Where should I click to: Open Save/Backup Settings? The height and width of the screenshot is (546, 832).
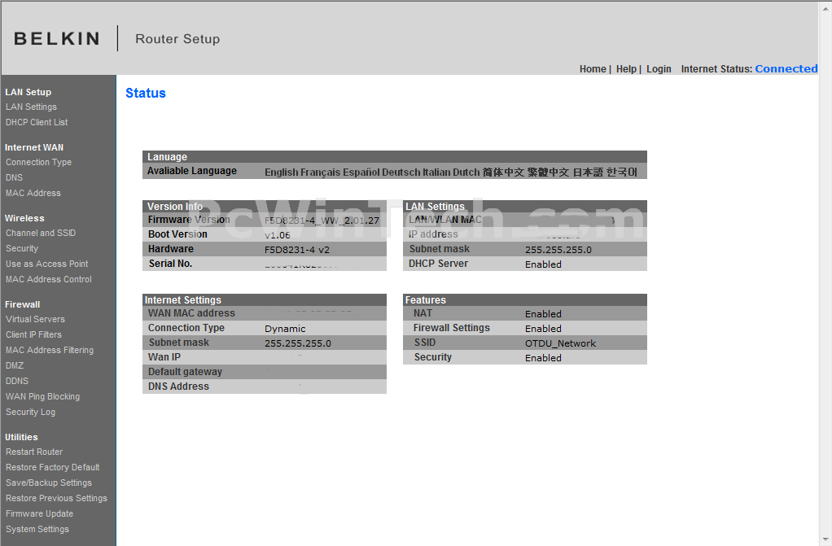[49, 483]
